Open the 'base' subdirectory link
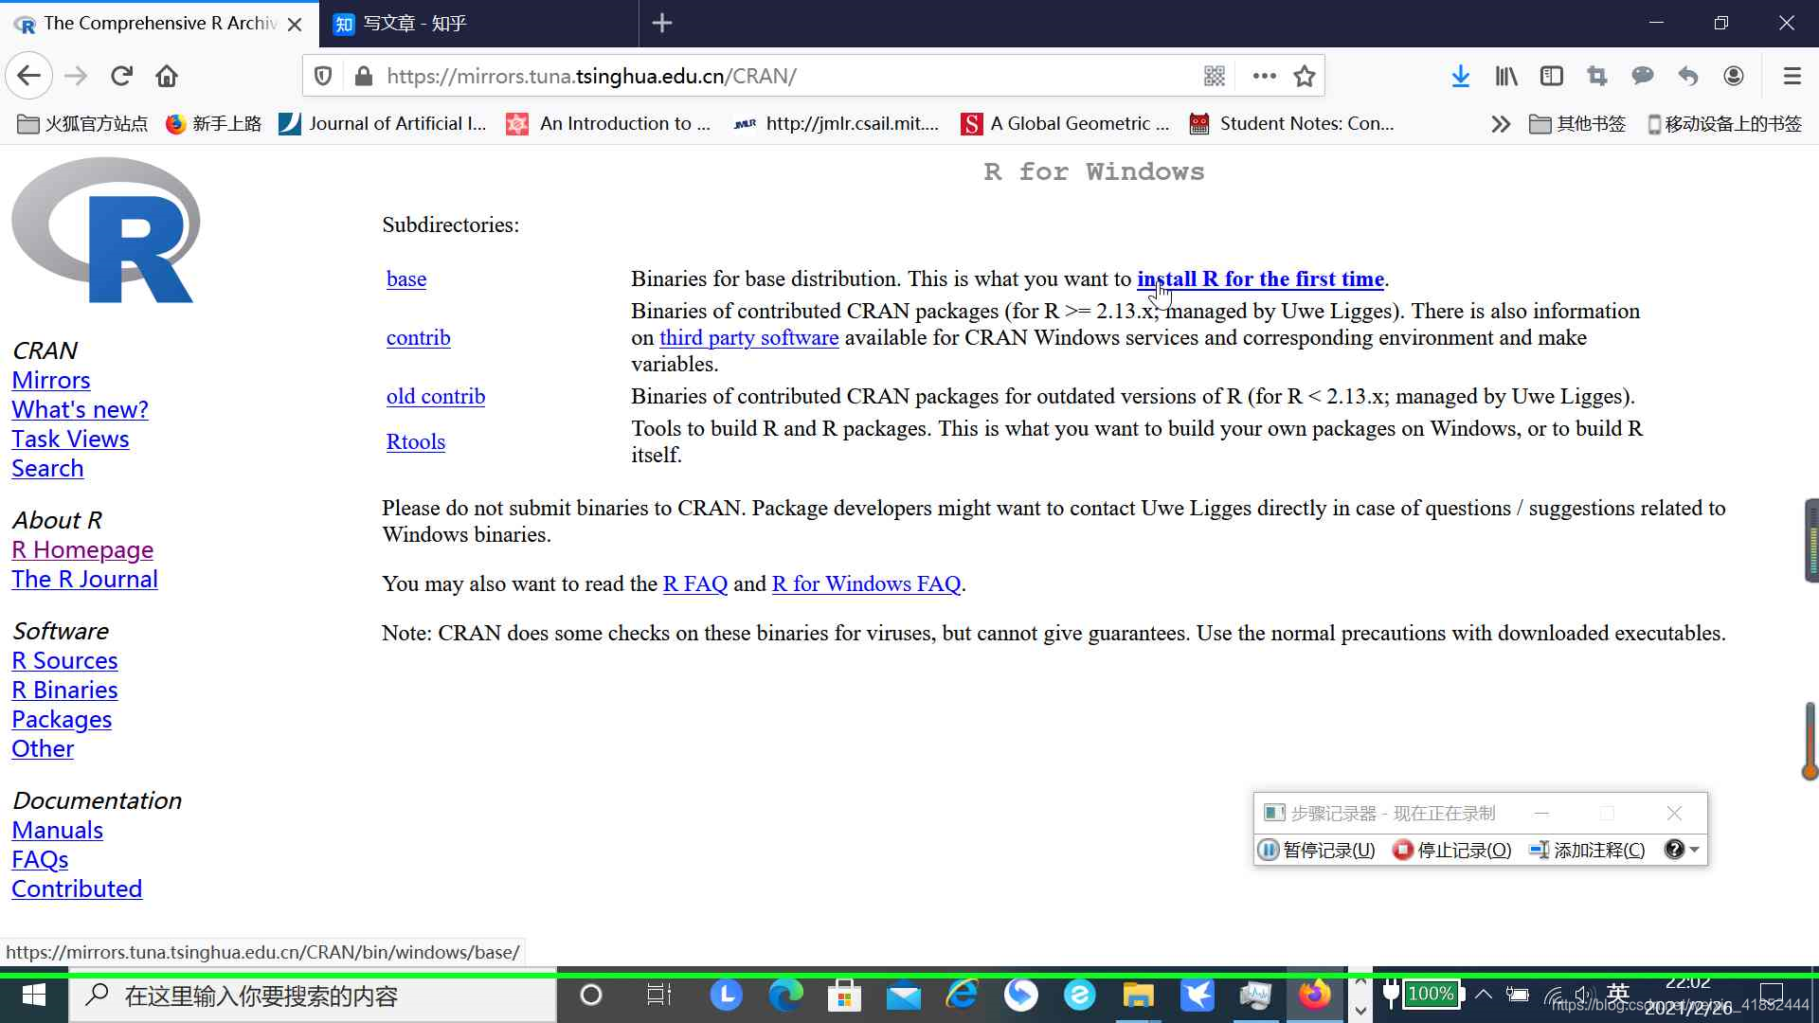The height and width of the screenshot is (1023, 1819). [406, 278]
